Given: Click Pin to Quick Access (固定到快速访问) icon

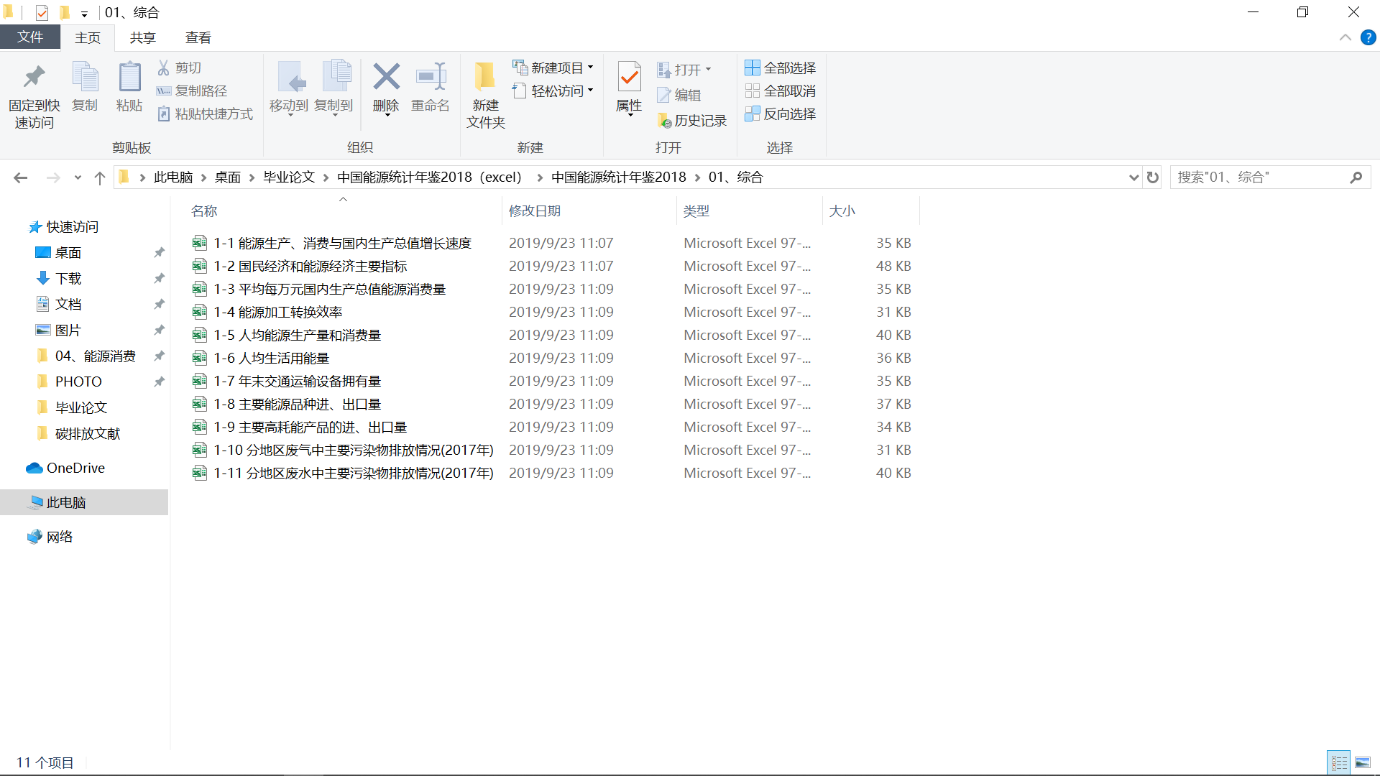Looking at the screenshot, I should click(34, 78).
